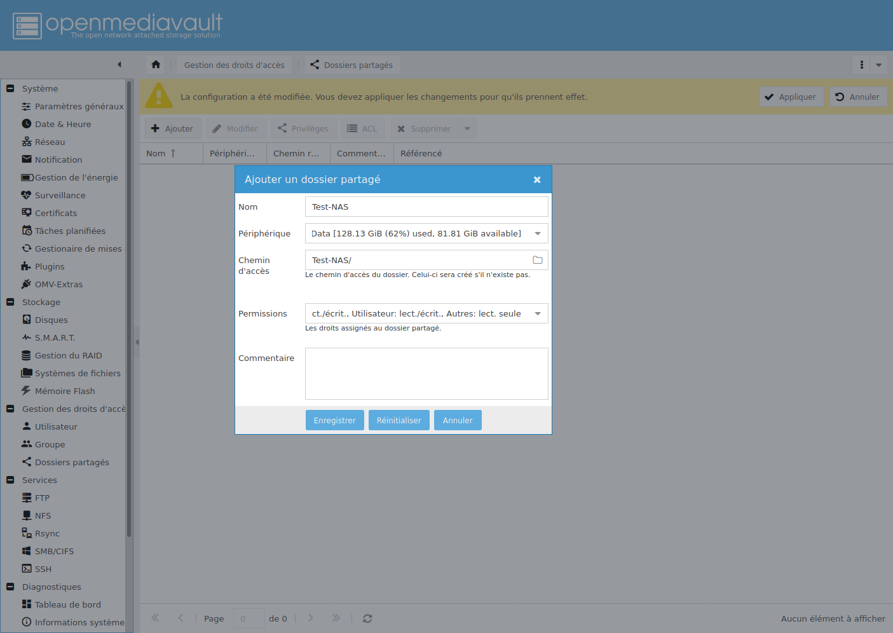Viewport: 893px width, 633px height.
Task: Click Appliquer to apply configuration changes
Action: [791, 97]
